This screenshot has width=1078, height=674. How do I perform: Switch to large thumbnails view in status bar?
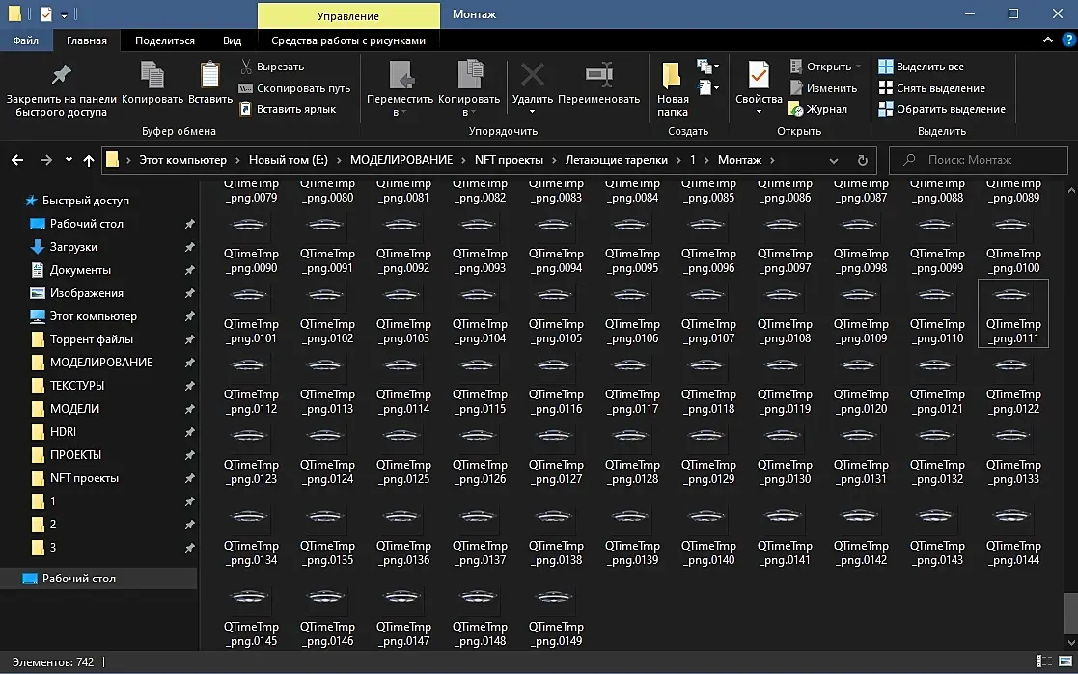tap(1064, 662)
